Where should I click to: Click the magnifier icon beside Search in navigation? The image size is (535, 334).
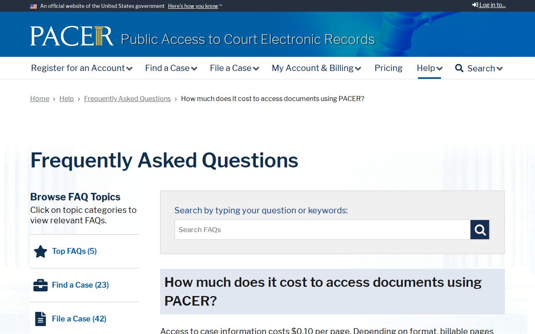tap(459, 68)
